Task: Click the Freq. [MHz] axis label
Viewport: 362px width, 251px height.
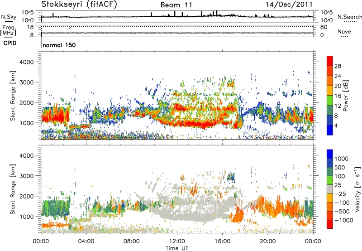Action: [x=8, y=31]
